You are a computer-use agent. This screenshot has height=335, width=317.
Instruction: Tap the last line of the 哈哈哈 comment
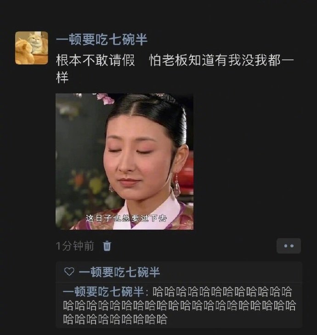coord(115,319)
